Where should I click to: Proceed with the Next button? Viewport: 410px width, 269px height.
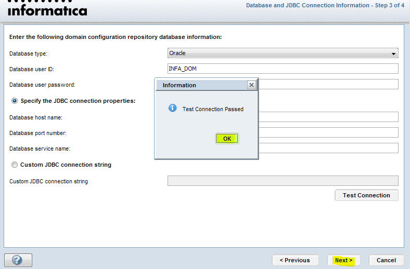click(x=343, y=260)
